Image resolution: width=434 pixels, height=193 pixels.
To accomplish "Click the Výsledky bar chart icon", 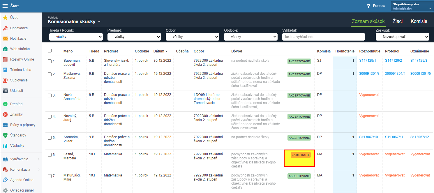I will pos(5,146).
